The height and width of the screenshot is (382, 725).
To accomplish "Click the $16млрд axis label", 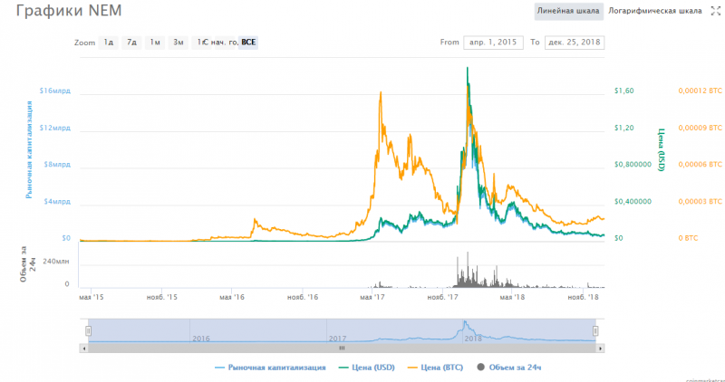I will point(55,91).
